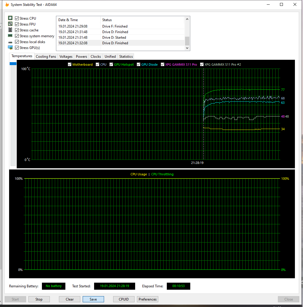304x307 pixels.
Task: Click the Elapsed Time value 00:10:53
Action: (x=178, y=286)
